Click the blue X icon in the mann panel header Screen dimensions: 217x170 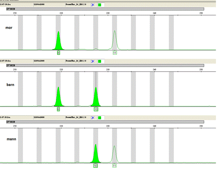coord(93,118)
